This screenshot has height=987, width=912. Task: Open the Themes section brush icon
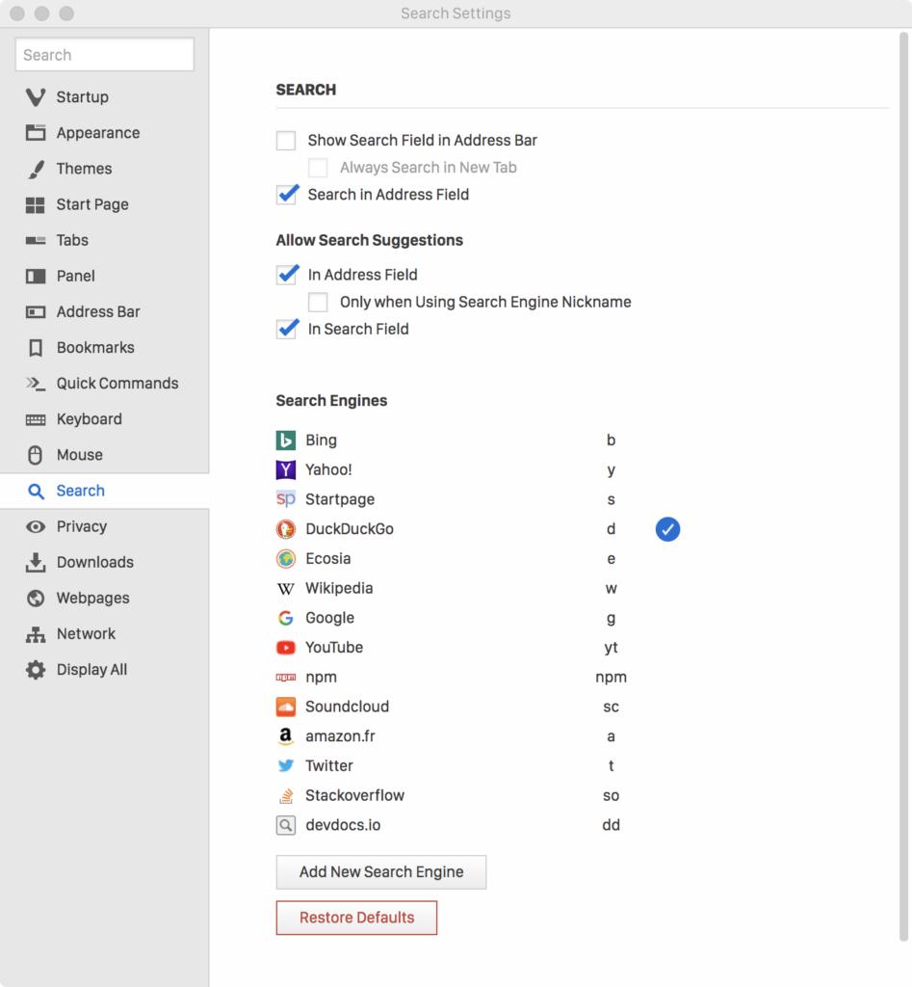[36, 169]
